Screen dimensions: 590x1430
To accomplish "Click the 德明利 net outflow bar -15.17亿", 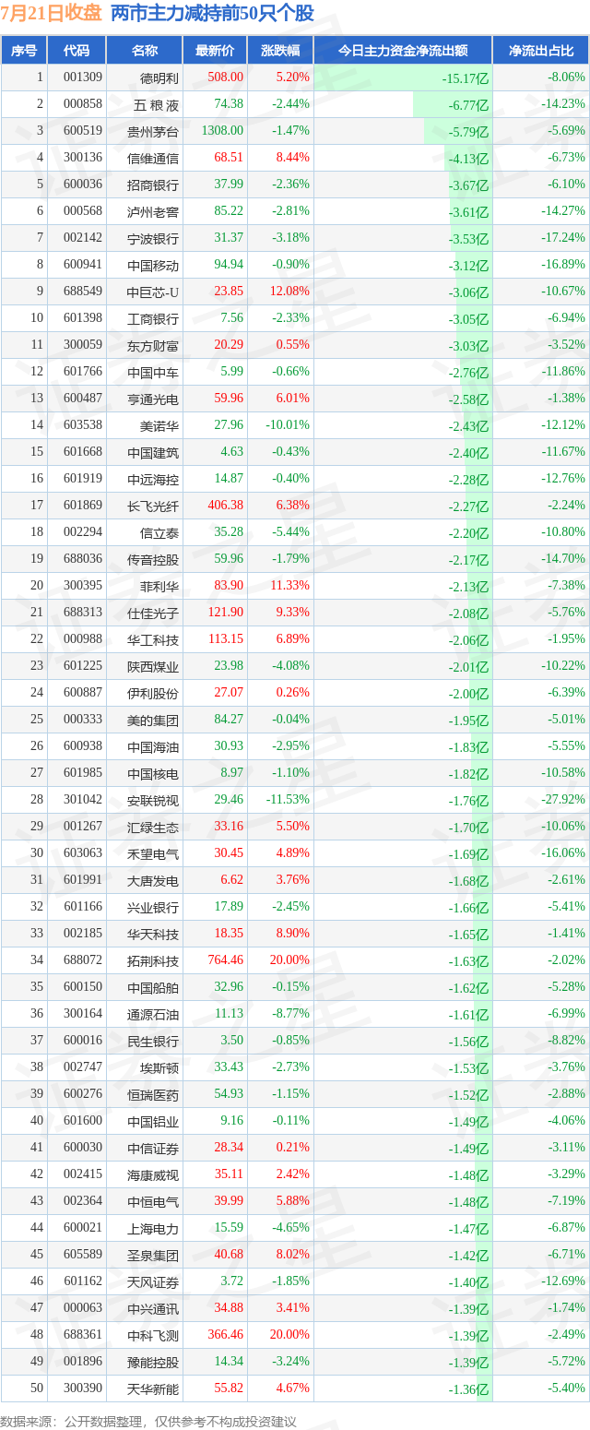I will tap(403, 78).
